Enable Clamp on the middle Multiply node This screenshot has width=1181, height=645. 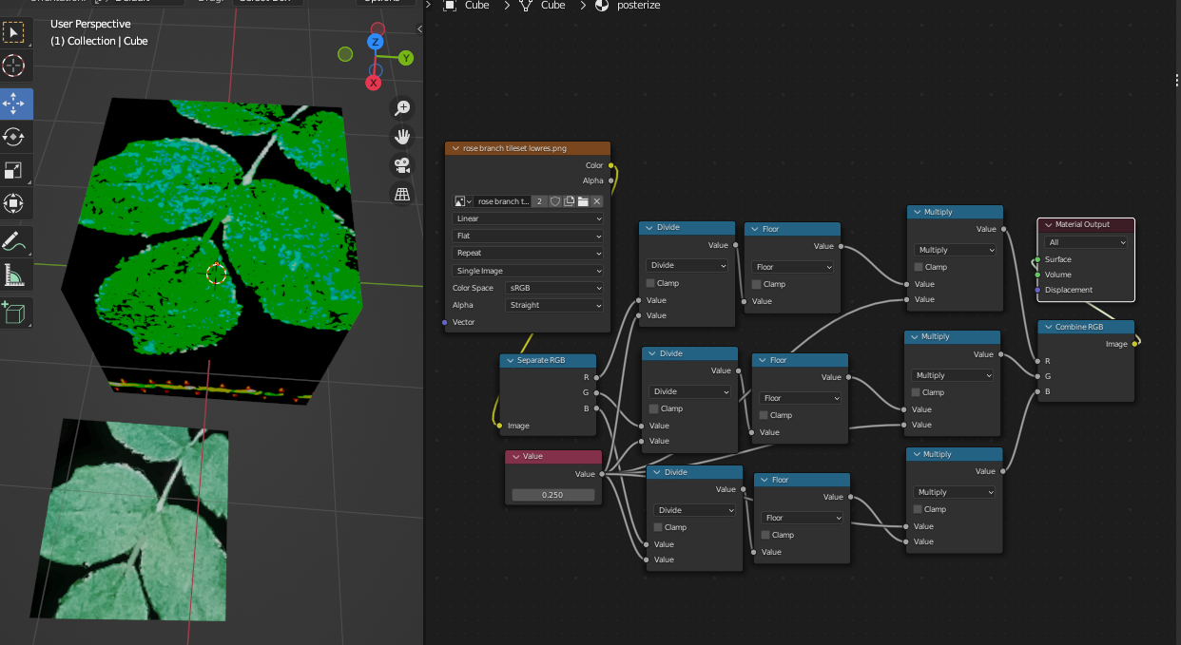[x=916, y=392]
